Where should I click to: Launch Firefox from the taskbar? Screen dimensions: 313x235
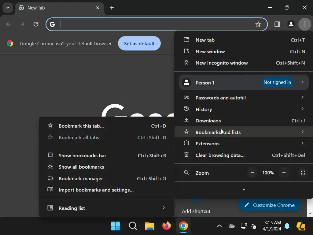[166, 226]
